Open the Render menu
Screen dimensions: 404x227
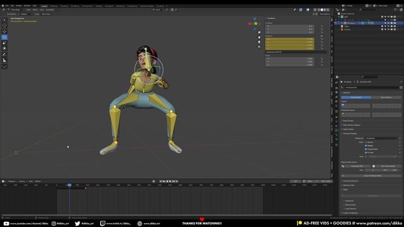pyautogui.click(x=19, y=6)
